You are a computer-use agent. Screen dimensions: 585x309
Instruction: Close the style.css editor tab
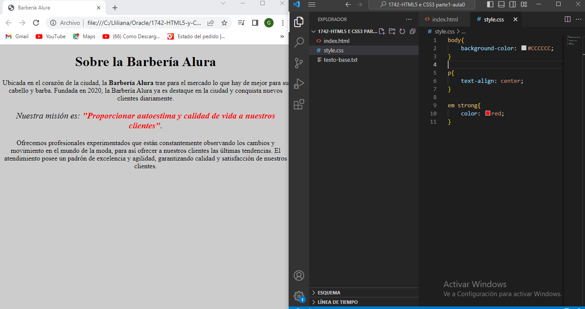(x=516, y=19)
